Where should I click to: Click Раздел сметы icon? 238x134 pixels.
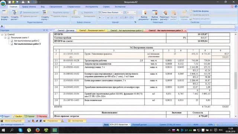click(174, 13)
